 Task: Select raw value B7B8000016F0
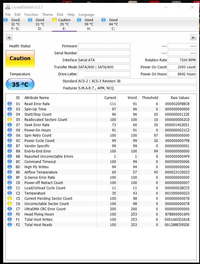pos(177,214)
